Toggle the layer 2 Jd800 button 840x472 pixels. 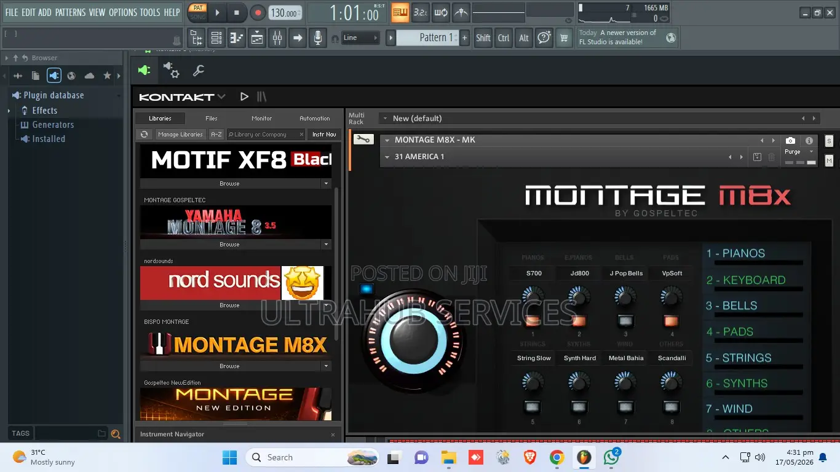pos(579,321)
